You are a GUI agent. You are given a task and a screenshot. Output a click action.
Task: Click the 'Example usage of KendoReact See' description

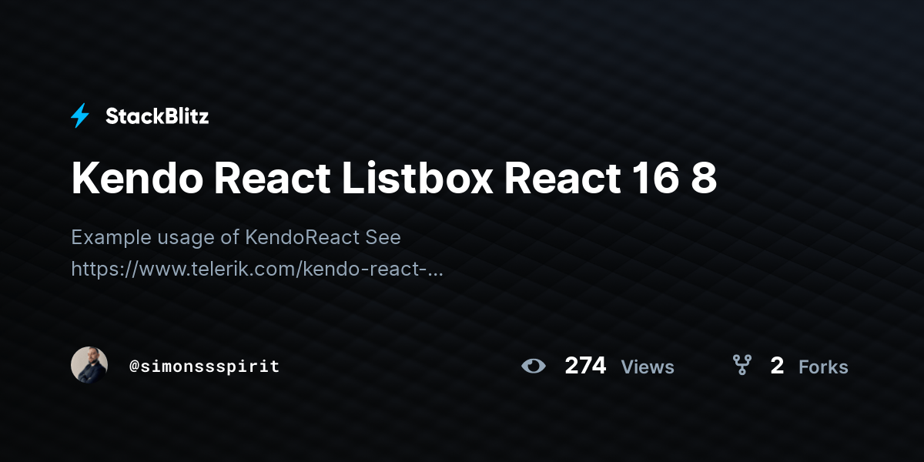click(x=236, y=237)
